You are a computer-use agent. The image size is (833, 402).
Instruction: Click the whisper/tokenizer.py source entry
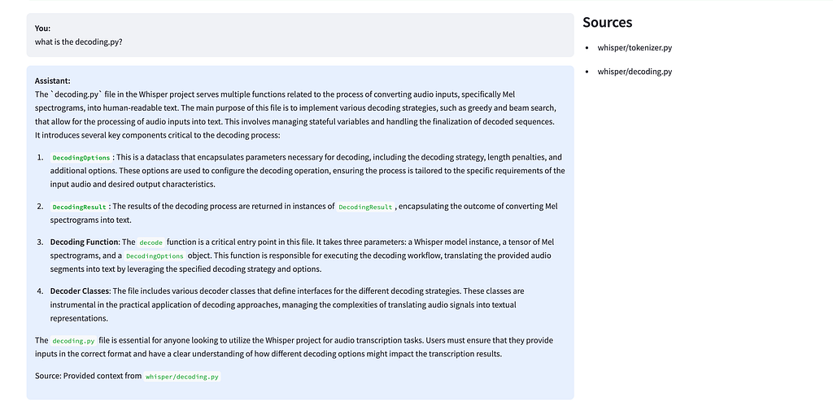pyautogui.click(x=635, y=48)
